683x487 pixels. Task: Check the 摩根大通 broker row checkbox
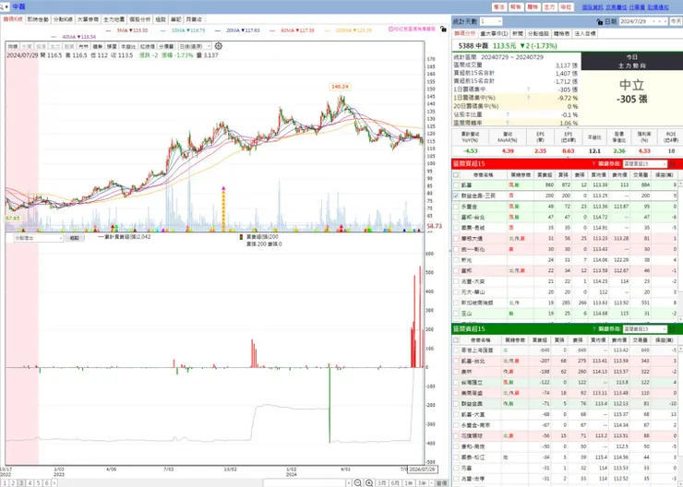pos(456,239)
